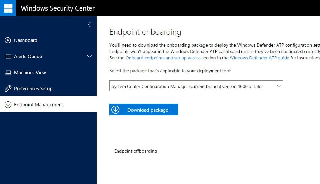Open the "Onboard endpoints and set up access" link

163,58
